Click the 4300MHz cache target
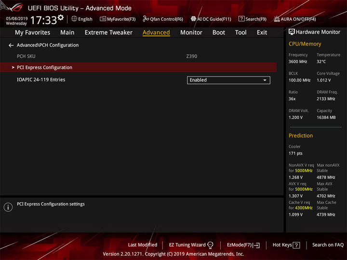Viewport: 347px width, 260px height. (x=304, y=208)
